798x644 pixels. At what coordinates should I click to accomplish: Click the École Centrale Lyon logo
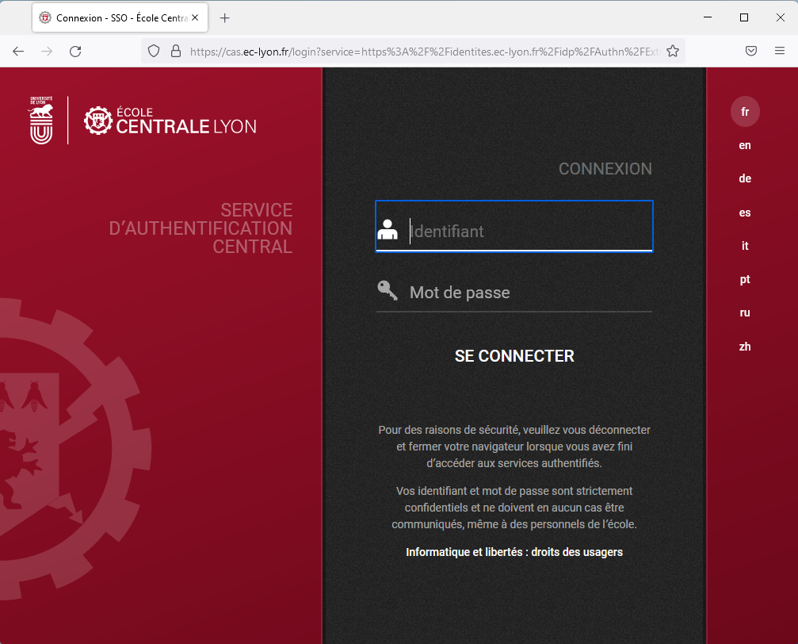tap(169, 121)
